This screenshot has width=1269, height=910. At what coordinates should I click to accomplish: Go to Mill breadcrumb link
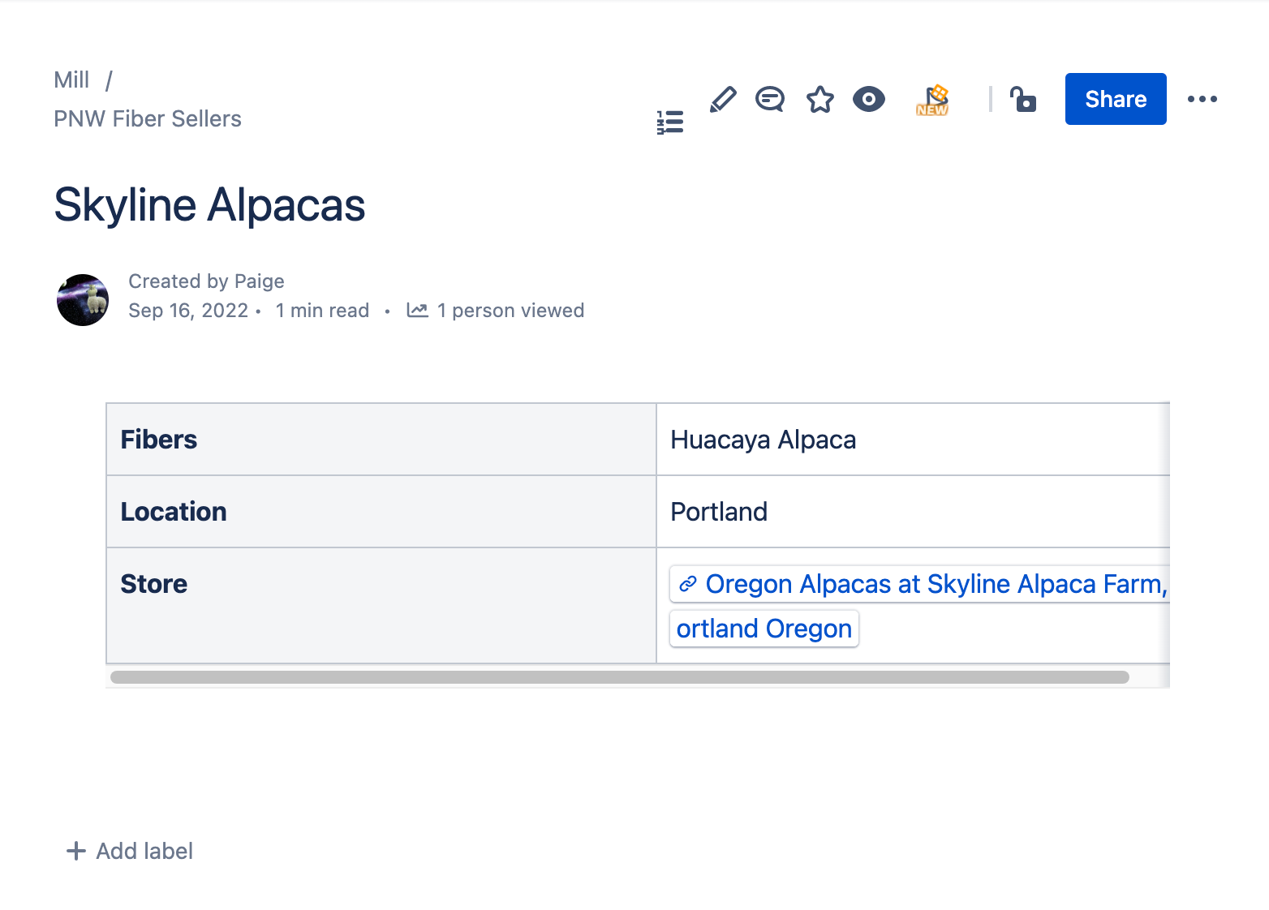click(x=71, y=79)
